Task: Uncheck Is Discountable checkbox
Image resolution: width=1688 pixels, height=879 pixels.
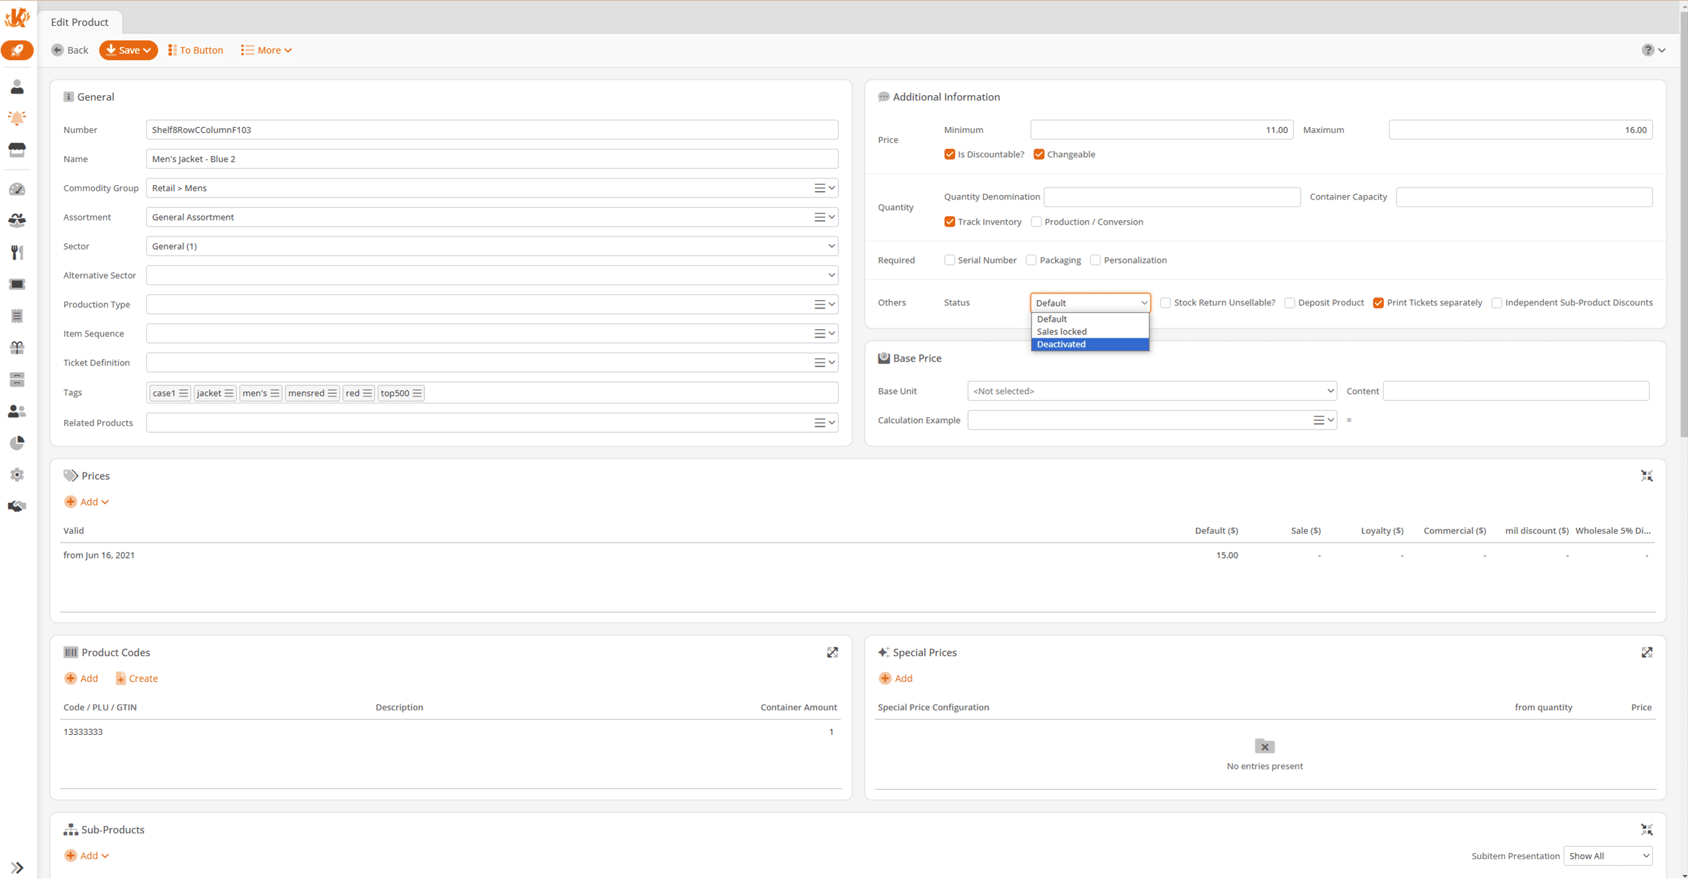Action: [949, 154]
